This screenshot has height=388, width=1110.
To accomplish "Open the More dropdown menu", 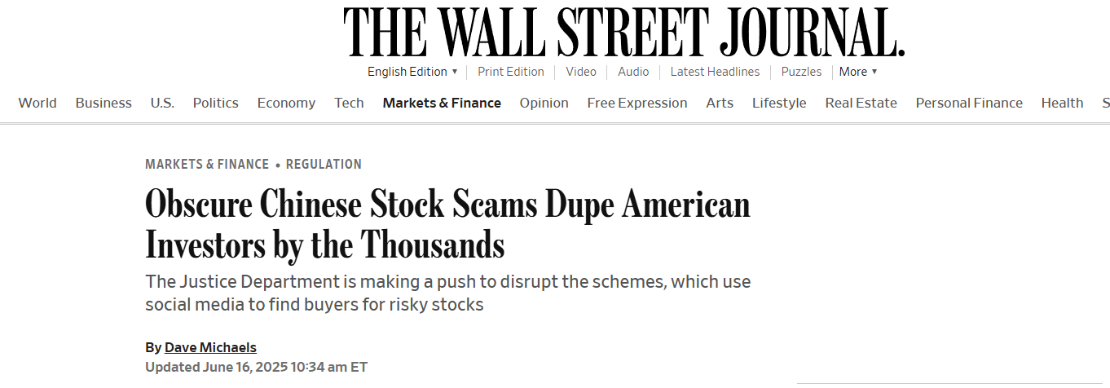I will [x=858, y=72].
